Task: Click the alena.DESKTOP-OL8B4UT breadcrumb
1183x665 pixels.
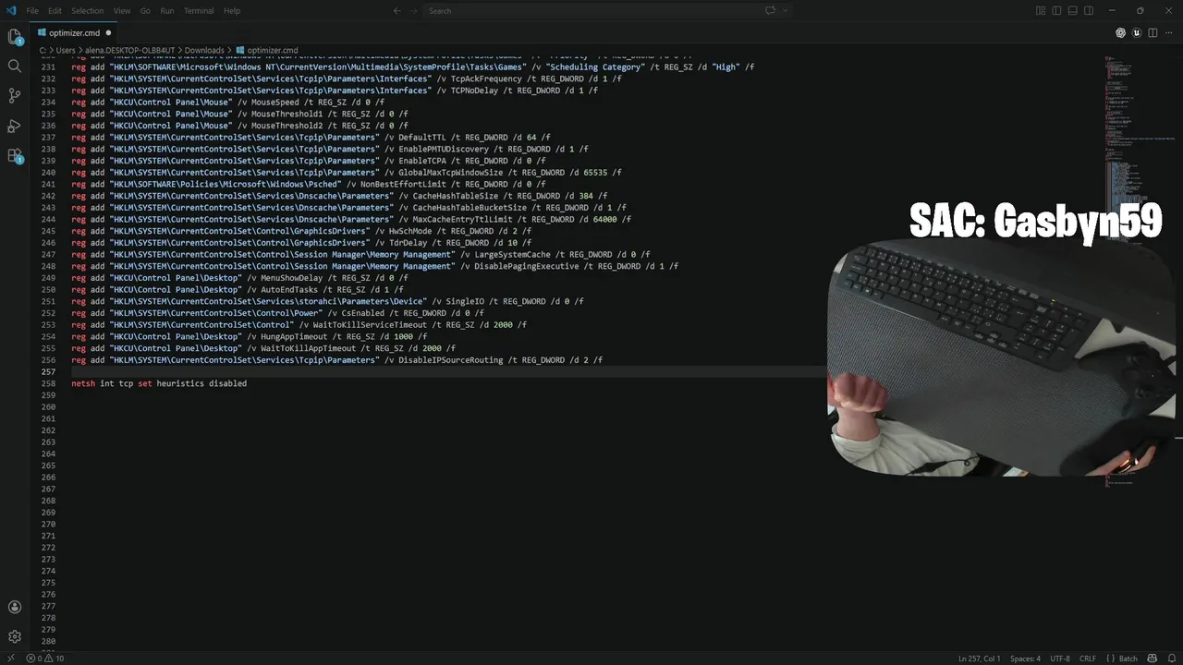Action: point(130,50)
